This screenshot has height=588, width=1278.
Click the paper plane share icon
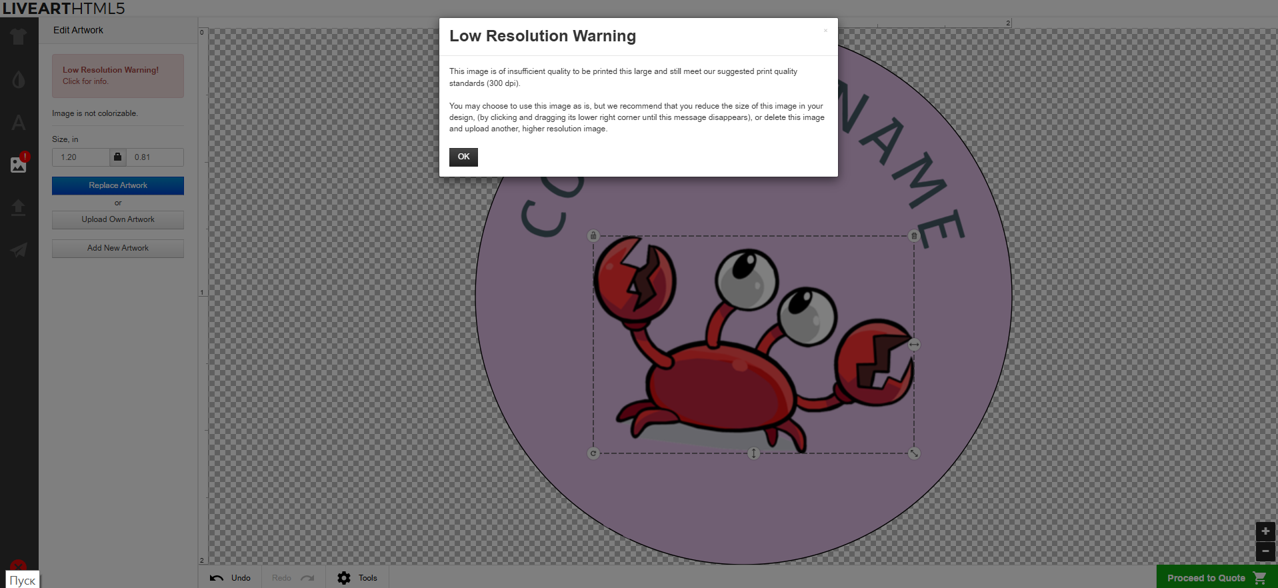[18, 250]
